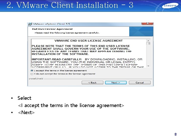Click the End User License Agreement header text
Image resolution: width=181 pixels, height=136 pixels.
point(52,29)
